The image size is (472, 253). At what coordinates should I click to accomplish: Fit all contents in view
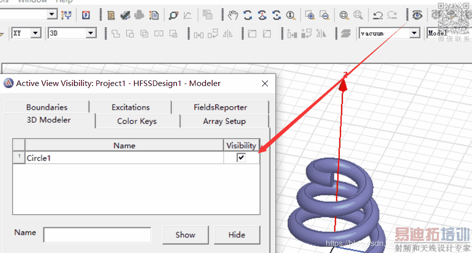tap(344, 15)
